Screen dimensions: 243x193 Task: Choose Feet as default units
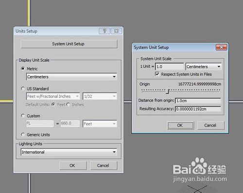(x=53, y=105)
